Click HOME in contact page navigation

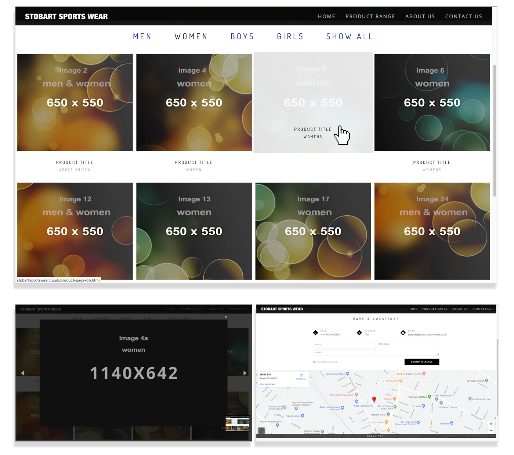[413, 309]
